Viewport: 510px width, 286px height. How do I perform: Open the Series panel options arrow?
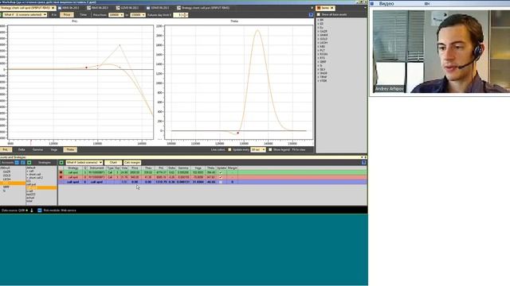click(x=365, y=8)
